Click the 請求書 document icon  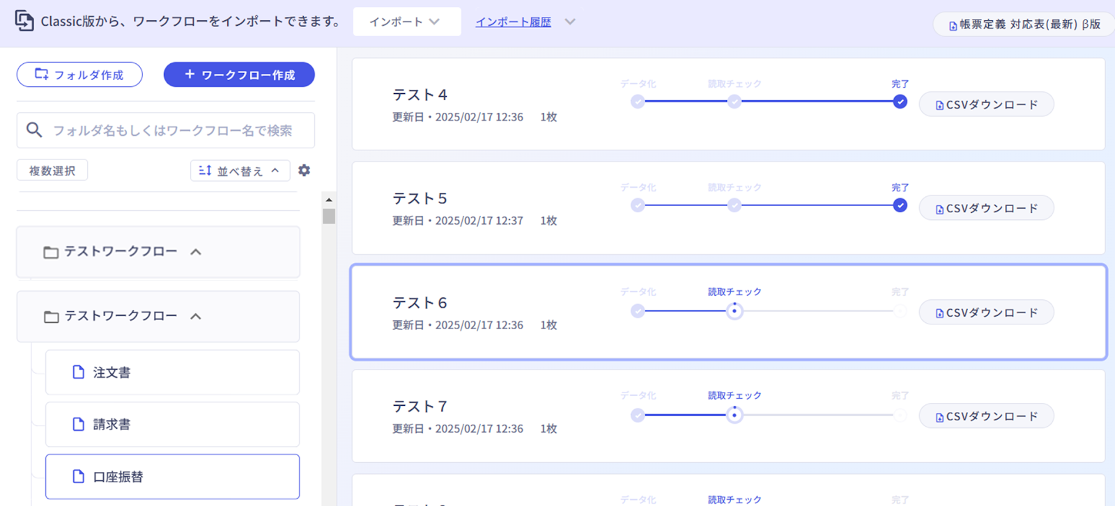(79, 424)
